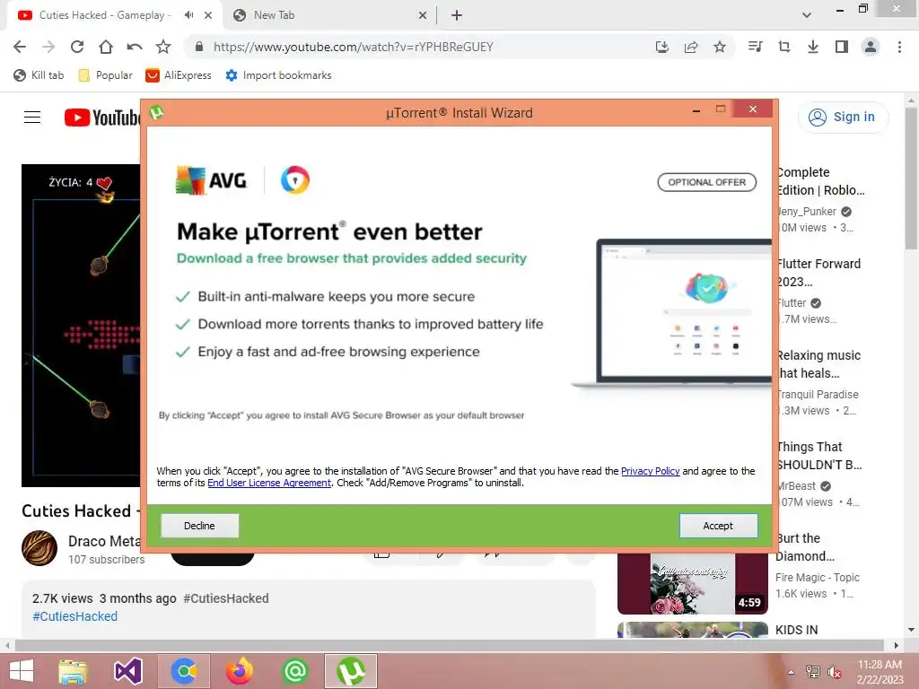Open the browser three-dot menu
The image size is (919, 689).
899,47
